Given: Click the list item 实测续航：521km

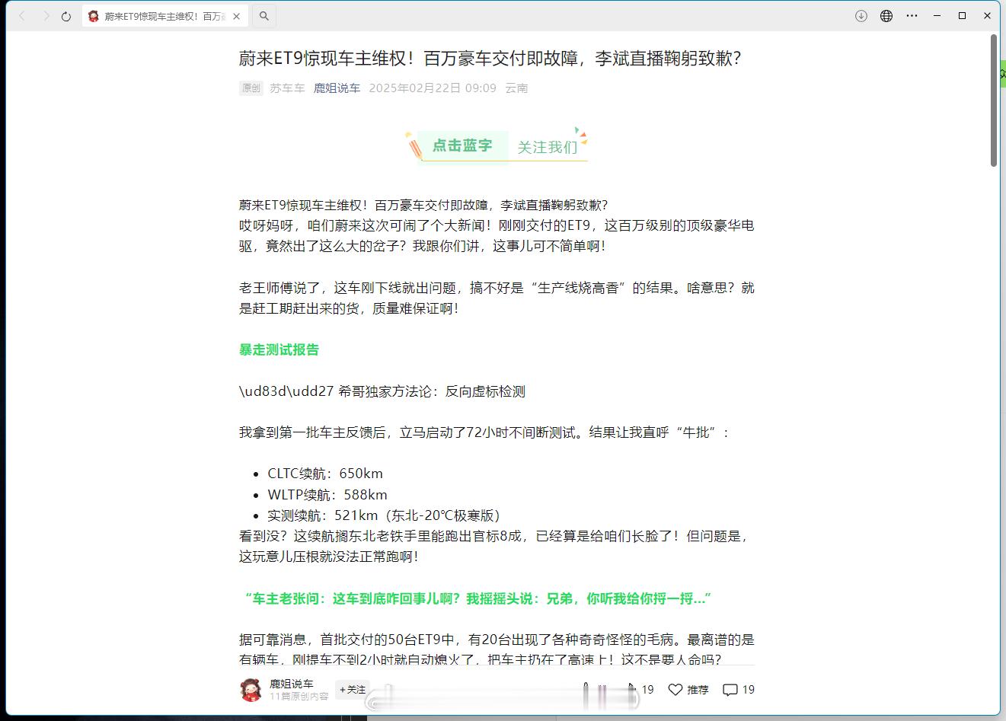Looking at the screenshot, I should tap(385, 515).
